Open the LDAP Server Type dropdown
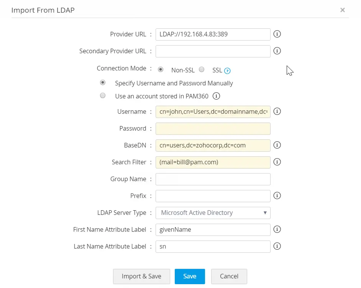361x288 pixels. [213, 213]
